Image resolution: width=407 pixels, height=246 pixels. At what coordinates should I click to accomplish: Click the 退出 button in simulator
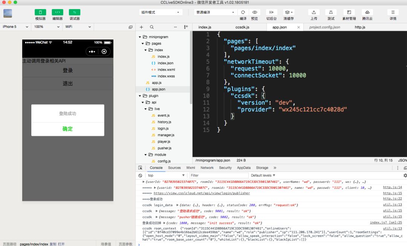click(68, 84)
